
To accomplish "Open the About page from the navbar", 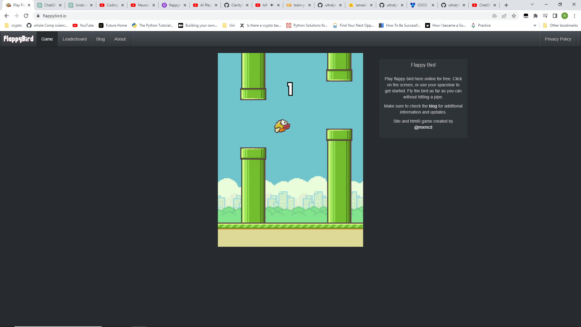I will click(120, 39).
